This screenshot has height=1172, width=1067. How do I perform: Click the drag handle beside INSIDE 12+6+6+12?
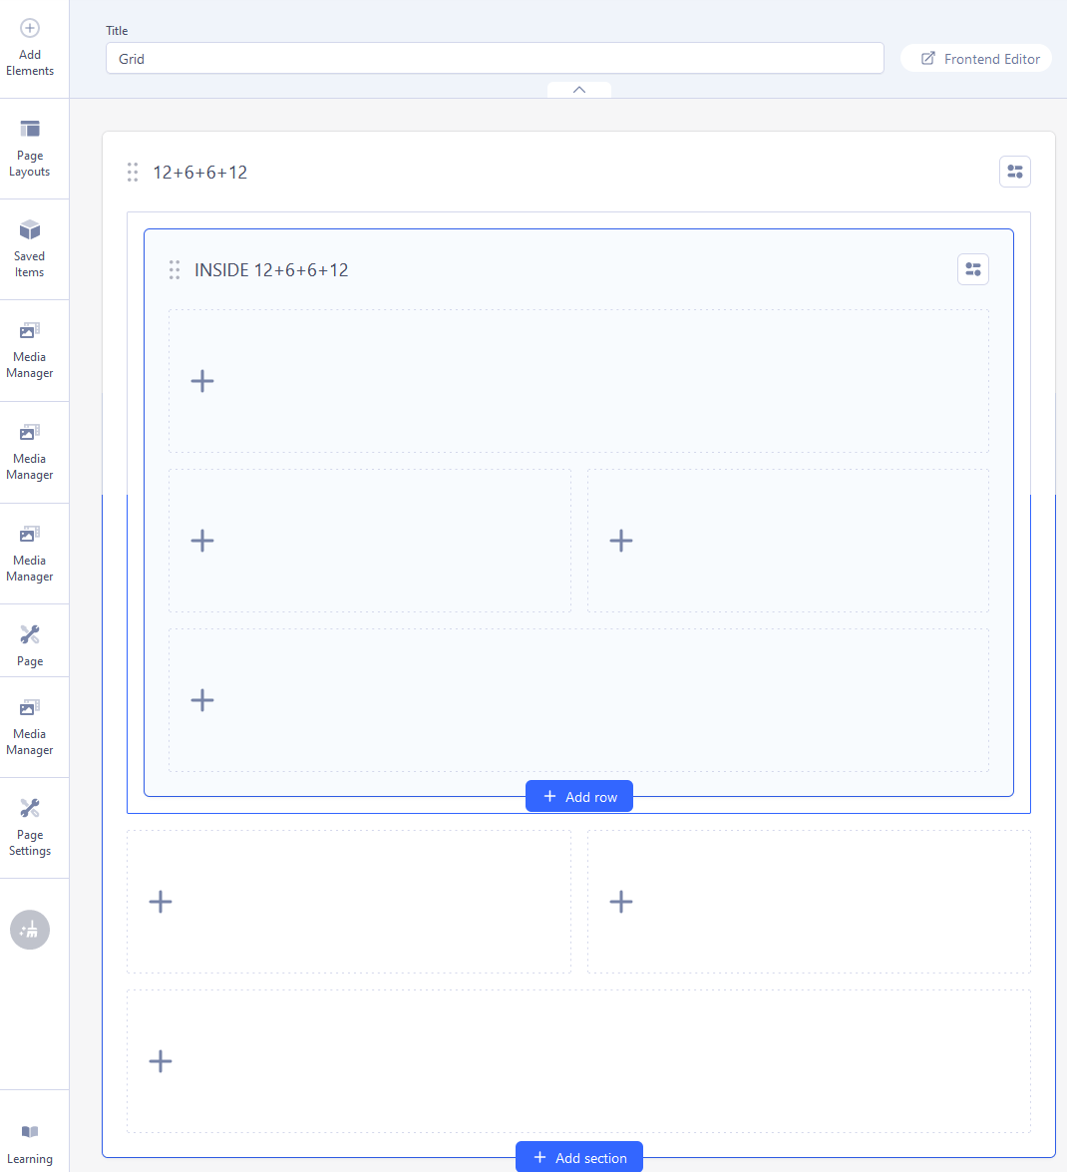click(175, 270)
